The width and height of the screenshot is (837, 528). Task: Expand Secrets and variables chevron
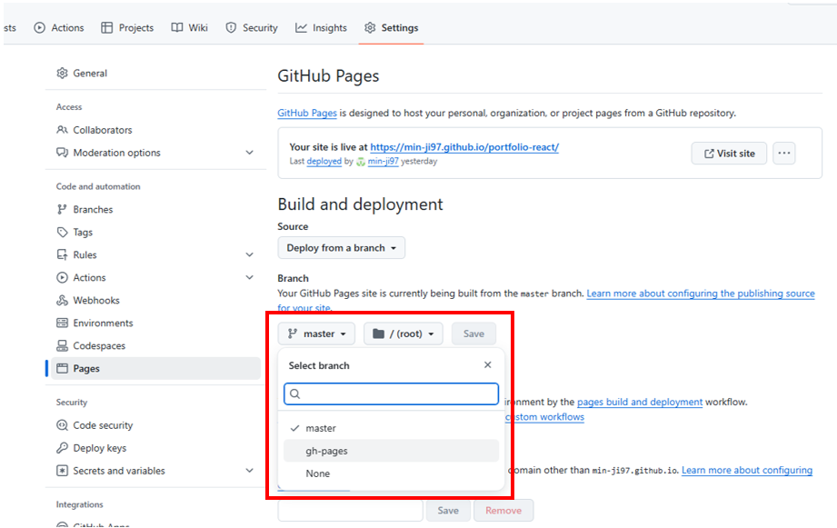249,471
